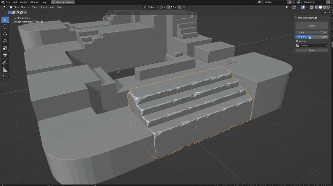The height and width of the screenshot is (186, 333).
Task: Open the Options dropdown
Action: (x=327, y=12)
